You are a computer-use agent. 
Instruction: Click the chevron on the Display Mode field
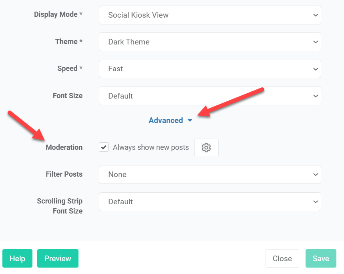coord(316,15)
